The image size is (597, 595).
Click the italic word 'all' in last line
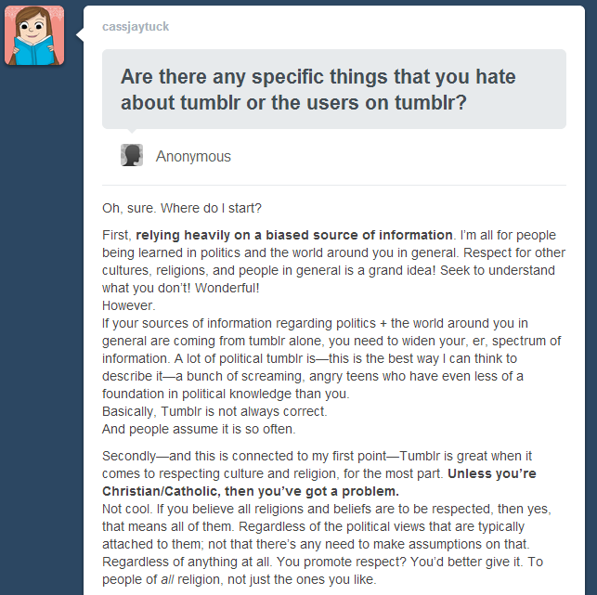167,579
